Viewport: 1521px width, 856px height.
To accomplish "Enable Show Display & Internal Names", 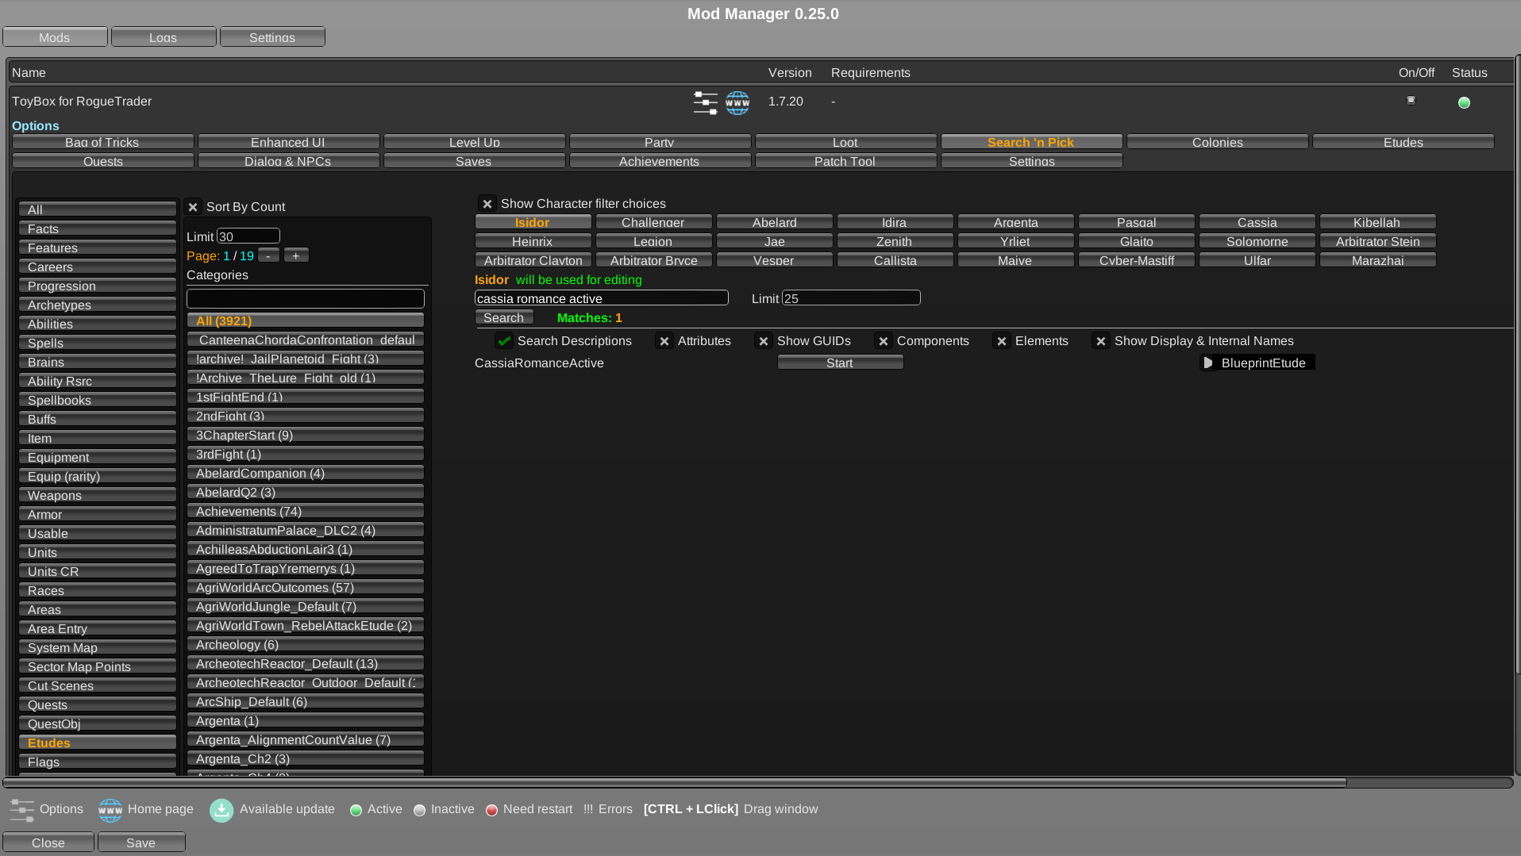I will point(1101,341).
